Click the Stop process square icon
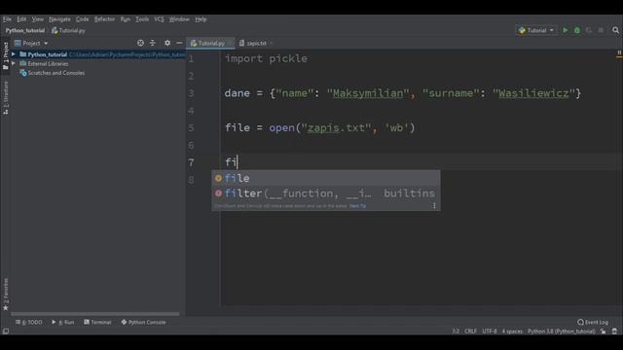The width and height of the screenshot is (623, 350). point(601,30)
